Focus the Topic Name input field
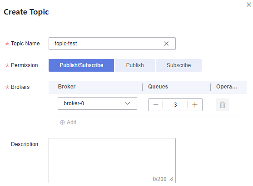The height and width of the screenshot is (186, 253). (x=112, y=44)
